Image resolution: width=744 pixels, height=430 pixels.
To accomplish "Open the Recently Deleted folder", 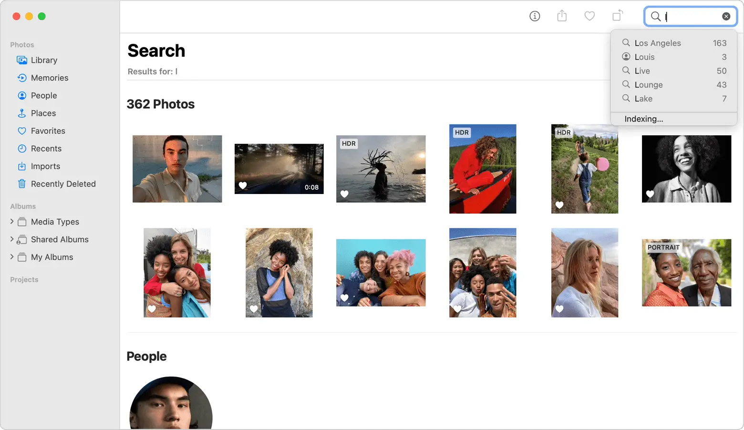I will (63, 184).
